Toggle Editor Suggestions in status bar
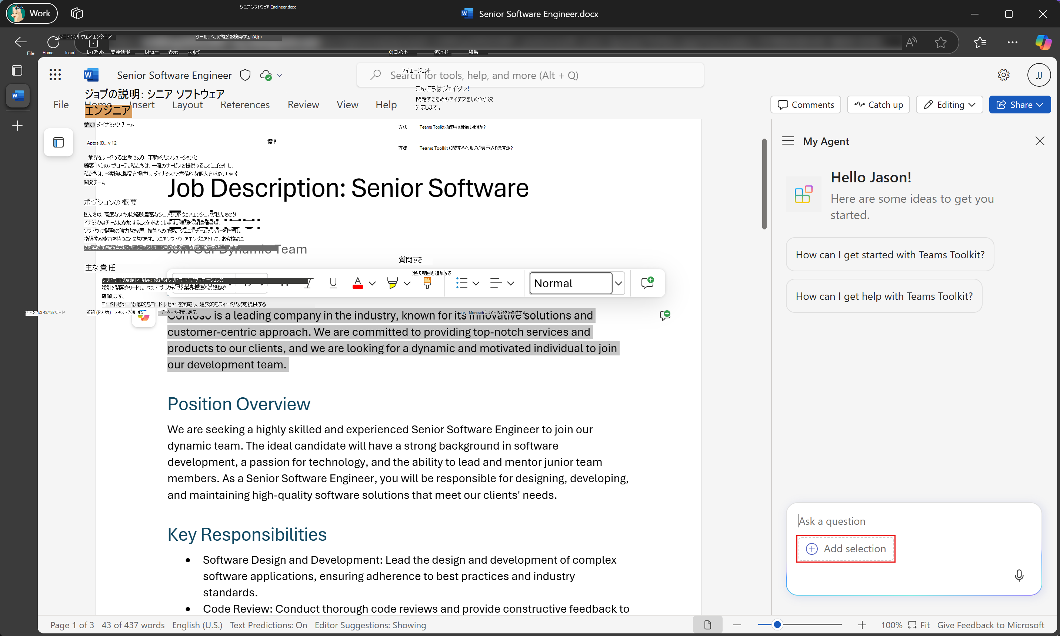 point(370,625)
